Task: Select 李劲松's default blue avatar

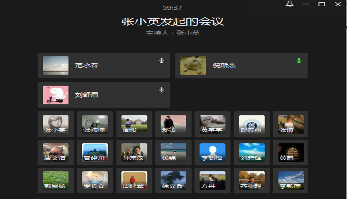Action: coord(212,152)
